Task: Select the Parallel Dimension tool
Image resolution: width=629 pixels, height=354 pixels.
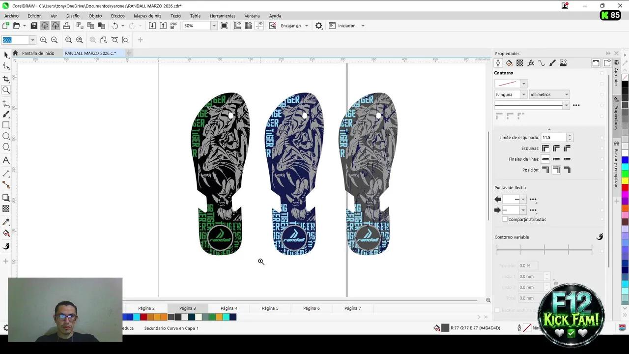Action: 6,174
